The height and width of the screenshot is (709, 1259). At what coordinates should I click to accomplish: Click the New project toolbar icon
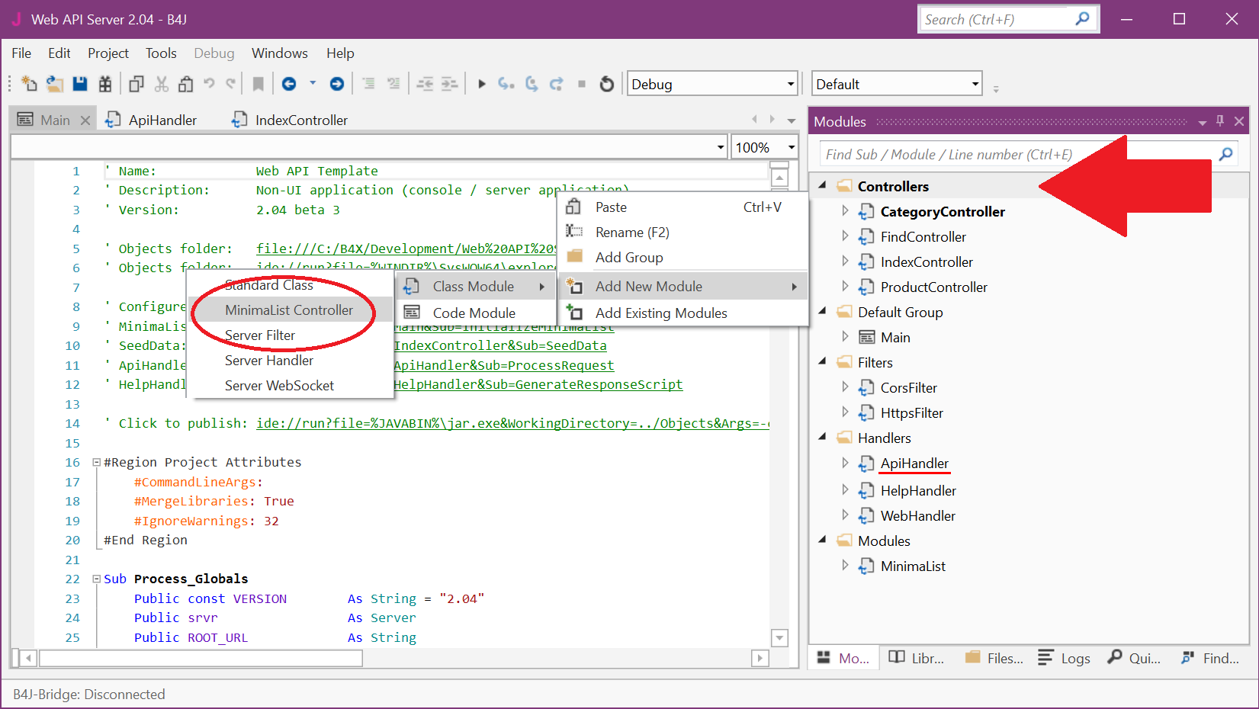pyautogui.click(x=29, y=84)
